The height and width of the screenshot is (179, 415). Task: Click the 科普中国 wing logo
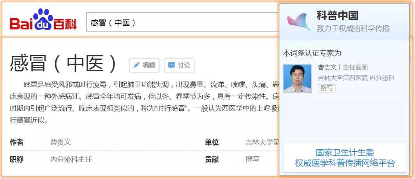click(299, 22)
